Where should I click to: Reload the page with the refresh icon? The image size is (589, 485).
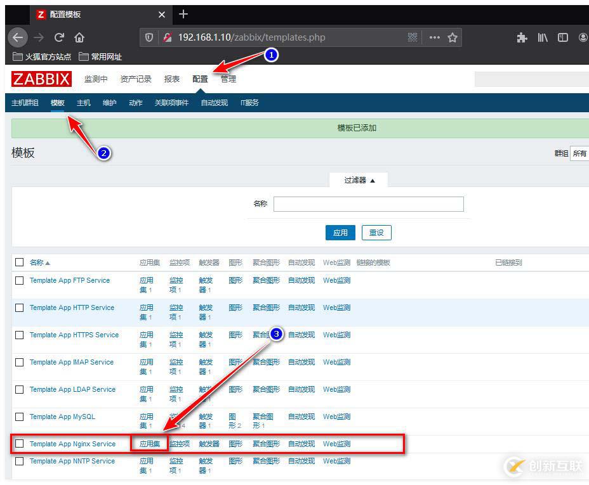[x=60, y=37]
